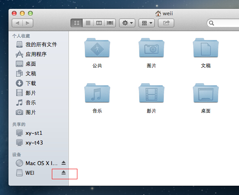Image resolution: width=239 pixels, height=195 pixels.
Task: Open the gear action dropdown menu
Action: pyautogui.click(x=127, y=23)
